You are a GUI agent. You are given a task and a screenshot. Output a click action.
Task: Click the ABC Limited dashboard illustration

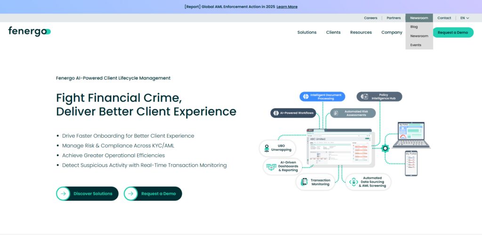[x=339, y=147]
